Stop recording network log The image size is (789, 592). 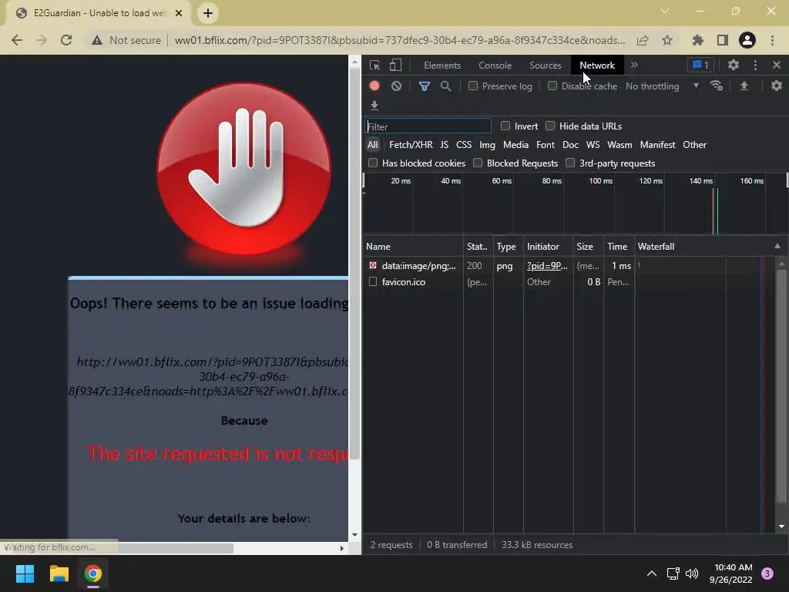[x=374, y=86]
